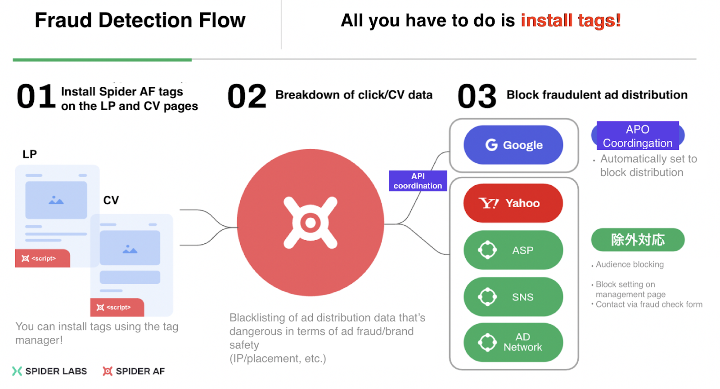The height and width of the screenshot is (389, 720).
Task: Click the ring icon beside SNS
Action: 487,297
